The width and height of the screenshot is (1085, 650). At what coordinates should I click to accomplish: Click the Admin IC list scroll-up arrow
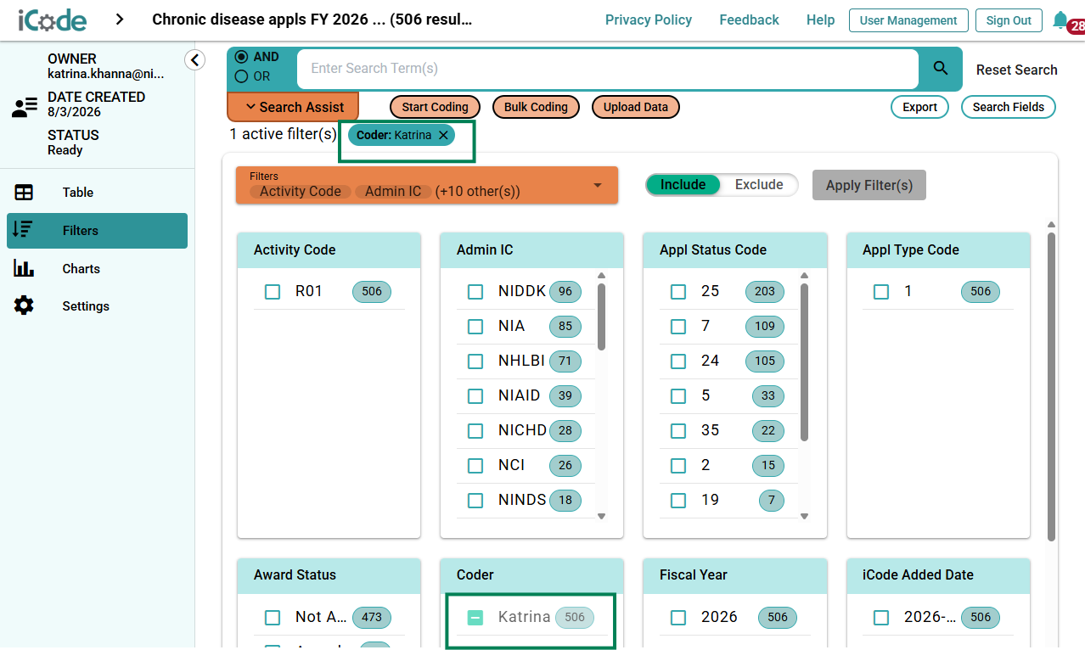[x=601, y=276]
